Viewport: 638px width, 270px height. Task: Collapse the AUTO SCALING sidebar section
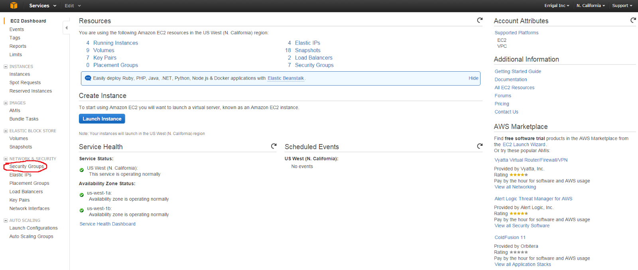pyautogui.click(x=6, y=220)
